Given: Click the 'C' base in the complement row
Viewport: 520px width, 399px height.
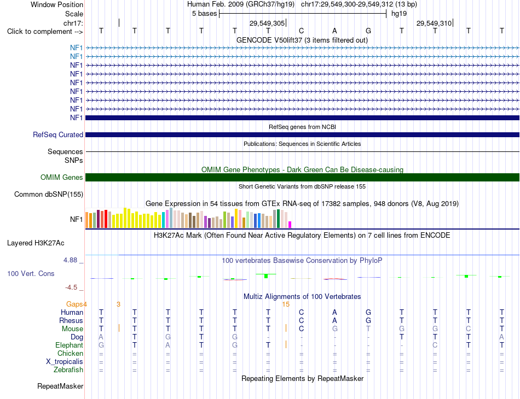Looking at the screenshot, I should click(x=301, y=31).
